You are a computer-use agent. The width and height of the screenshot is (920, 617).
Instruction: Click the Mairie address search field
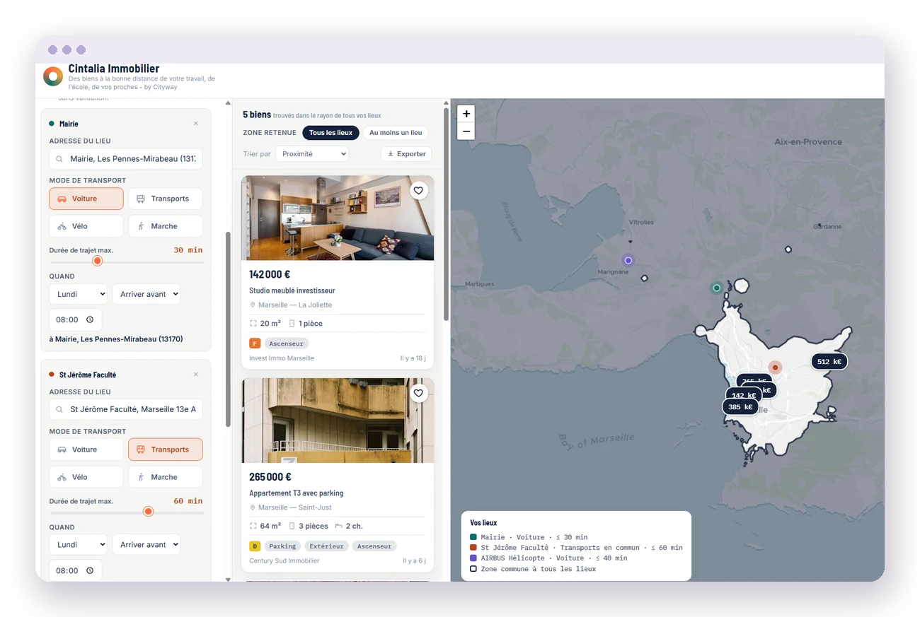(x=126, y=159)
